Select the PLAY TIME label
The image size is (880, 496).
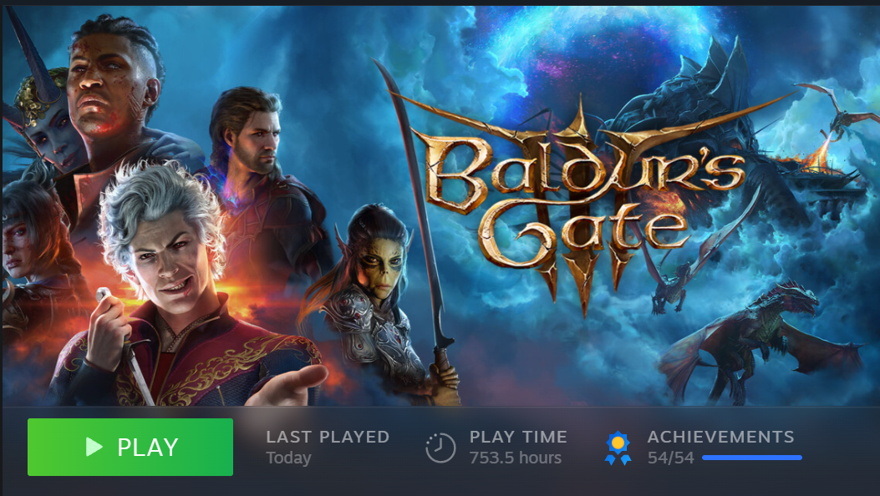(x=518, y=437)
